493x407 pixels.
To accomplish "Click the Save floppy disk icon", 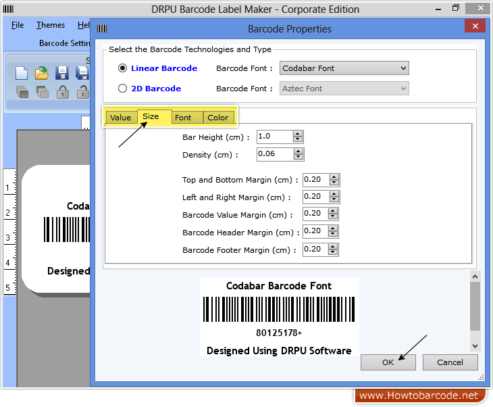I will click(x=62, y=73).
